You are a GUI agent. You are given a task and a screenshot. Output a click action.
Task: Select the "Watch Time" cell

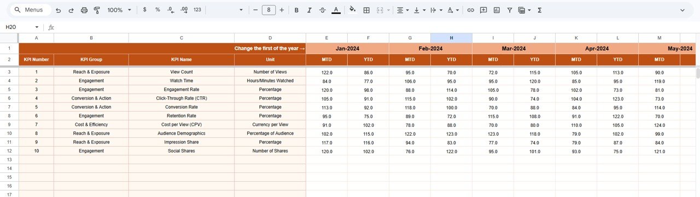182,80
